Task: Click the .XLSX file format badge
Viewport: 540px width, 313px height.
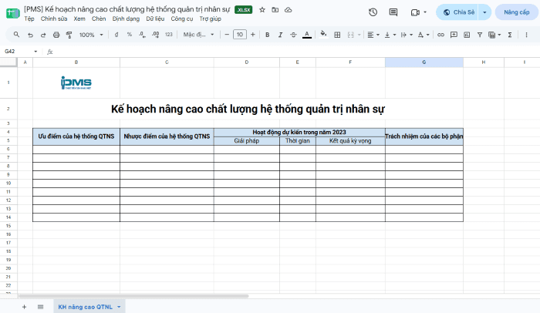Action: [244, 10]
